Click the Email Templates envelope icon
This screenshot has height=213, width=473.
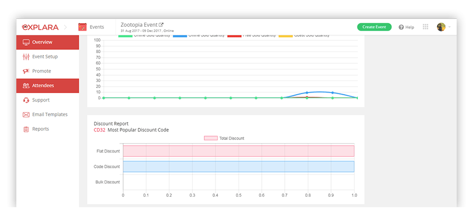click(26, 115)
